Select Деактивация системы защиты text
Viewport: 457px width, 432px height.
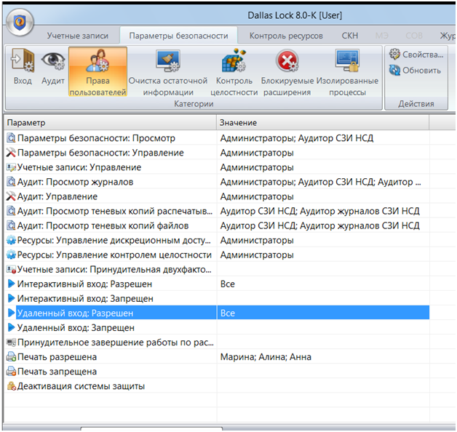pos(81,386)
